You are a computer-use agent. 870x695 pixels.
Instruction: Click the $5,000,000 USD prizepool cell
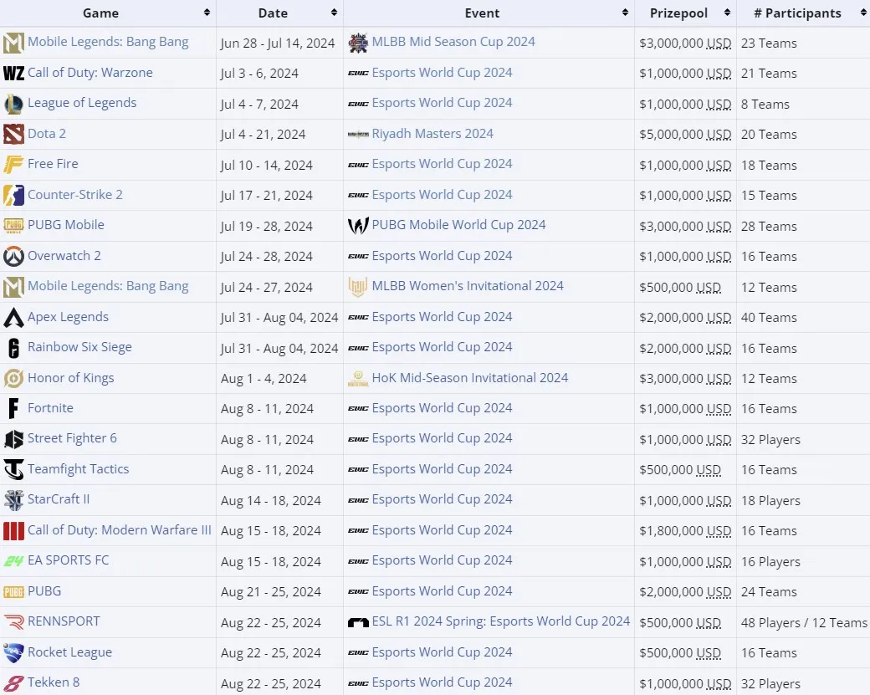tap(685, 134)
